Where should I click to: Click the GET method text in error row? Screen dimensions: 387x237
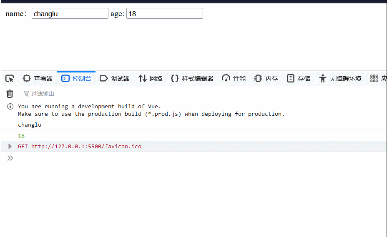click(x=23, y=147)
